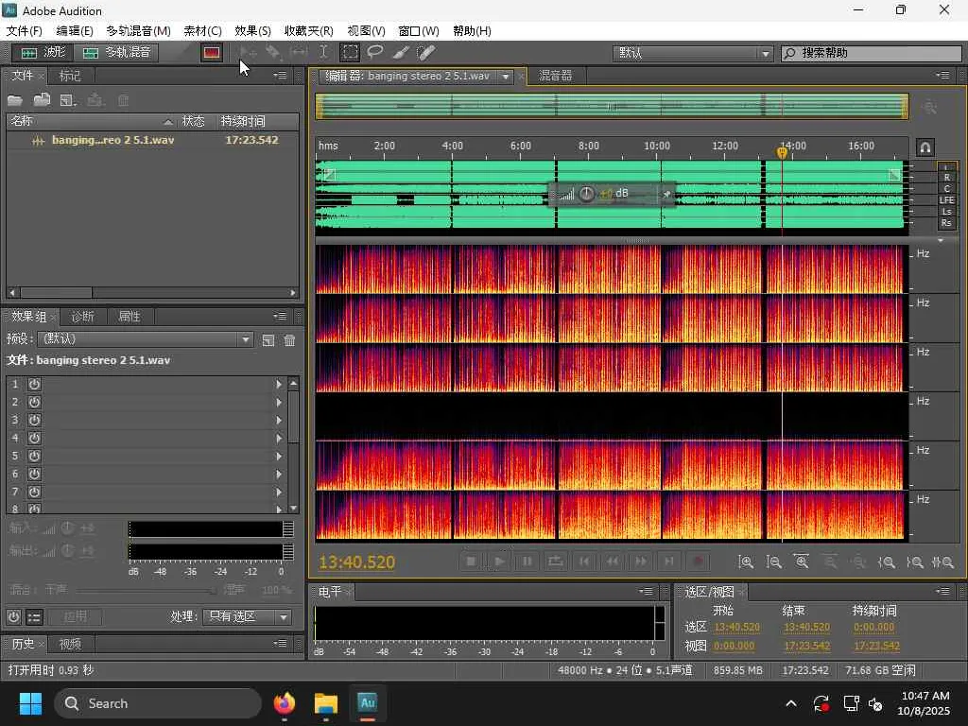
Task: Open the 处理 process dropdown
Action: [248, 616]
